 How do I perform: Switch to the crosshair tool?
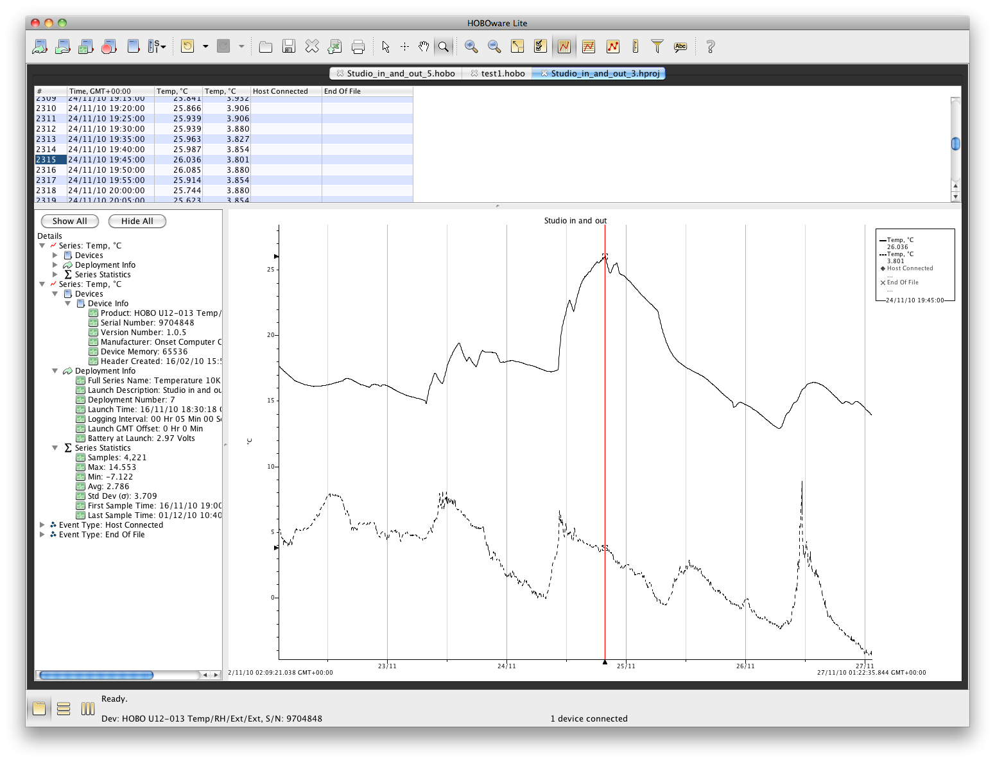point(404,46)
